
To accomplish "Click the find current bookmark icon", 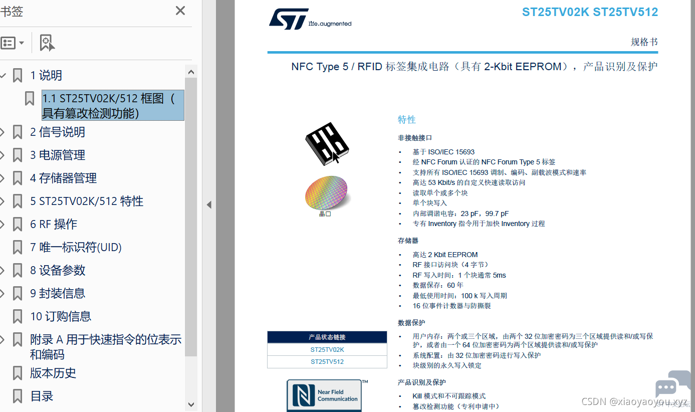I will pos(47,43).
